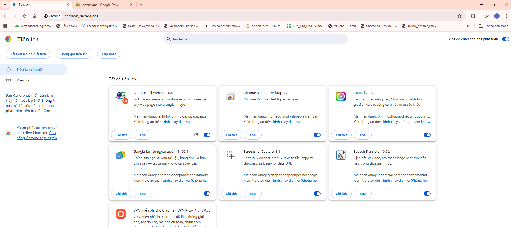The height and width of the screenshot is (227, 511).
Task: Open the AI.Care – Figma bookmark
Action: (342, 26)
